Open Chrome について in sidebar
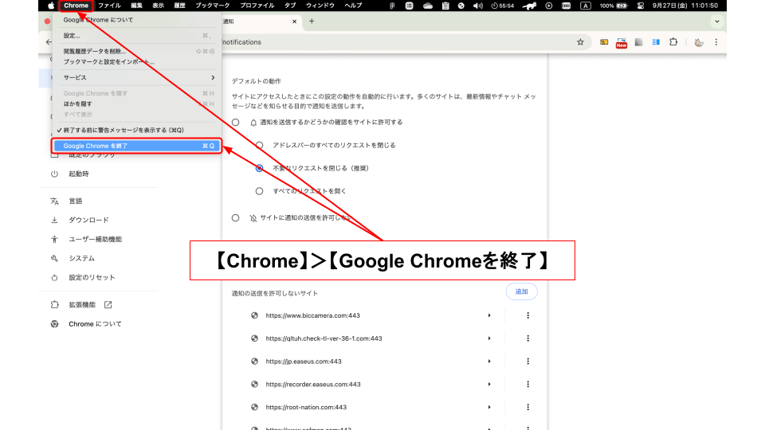This screenshot has height=430, width=765. pos(95,324)
